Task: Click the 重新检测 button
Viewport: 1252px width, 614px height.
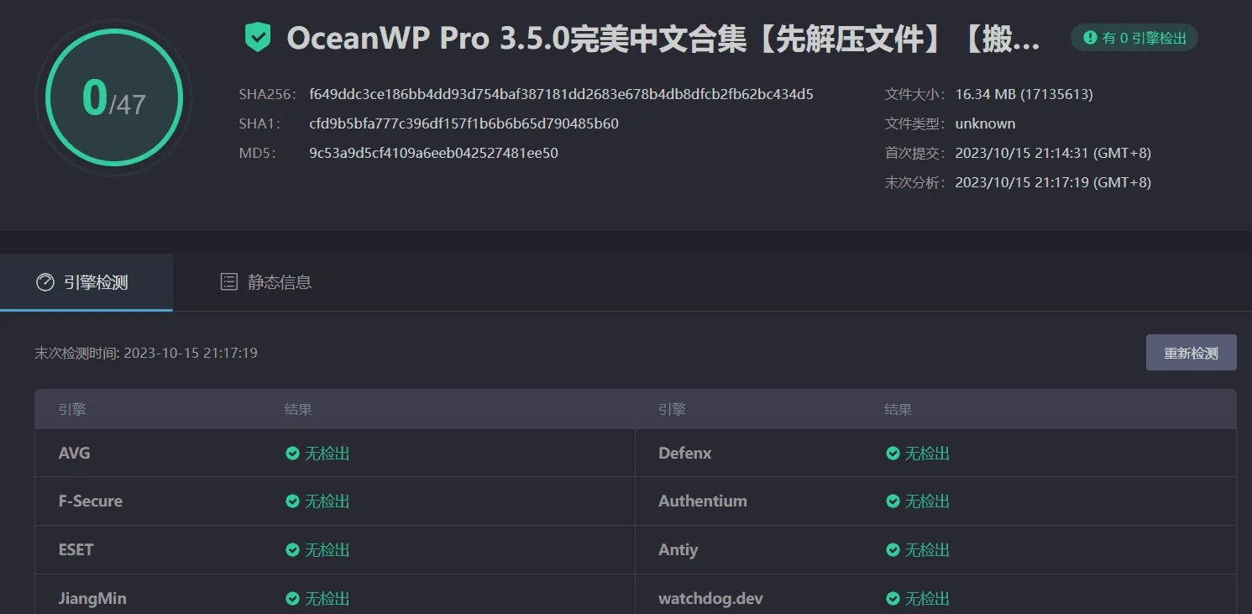Action: 1191,353
